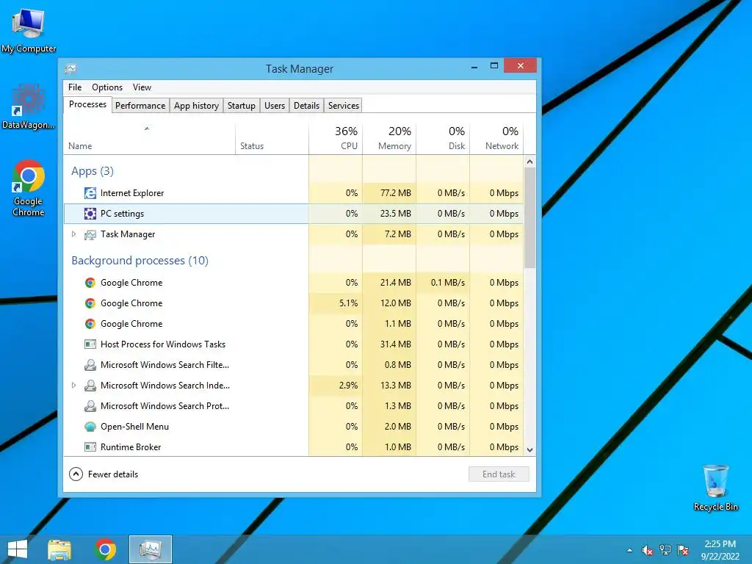The image size is (752, 564).
Task: Click the End task button
Action: pyautogui.click(x=499, y=474)
